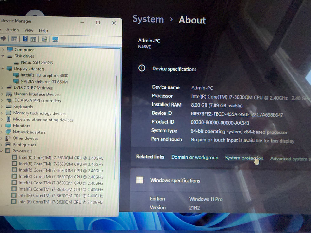Click the 21H2 version value

194,208
